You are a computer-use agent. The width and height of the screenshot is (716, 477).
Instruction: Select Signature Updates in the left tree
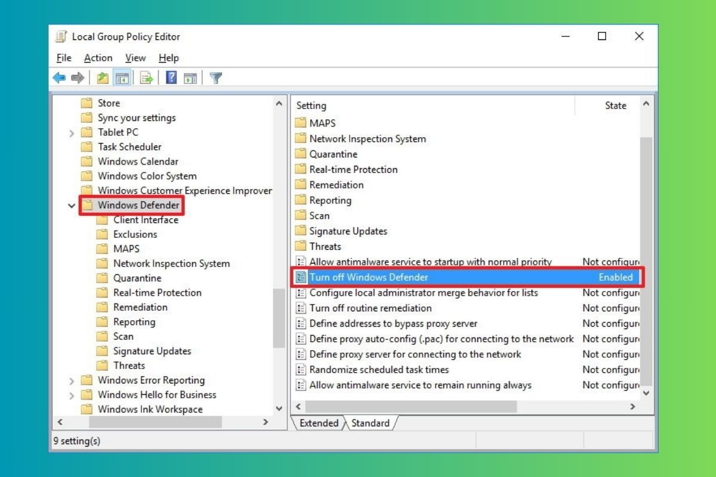(152, 351)
